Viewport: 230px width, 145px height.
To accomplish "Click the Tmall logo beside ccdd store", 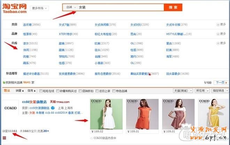I will click(x=60, y=102).
